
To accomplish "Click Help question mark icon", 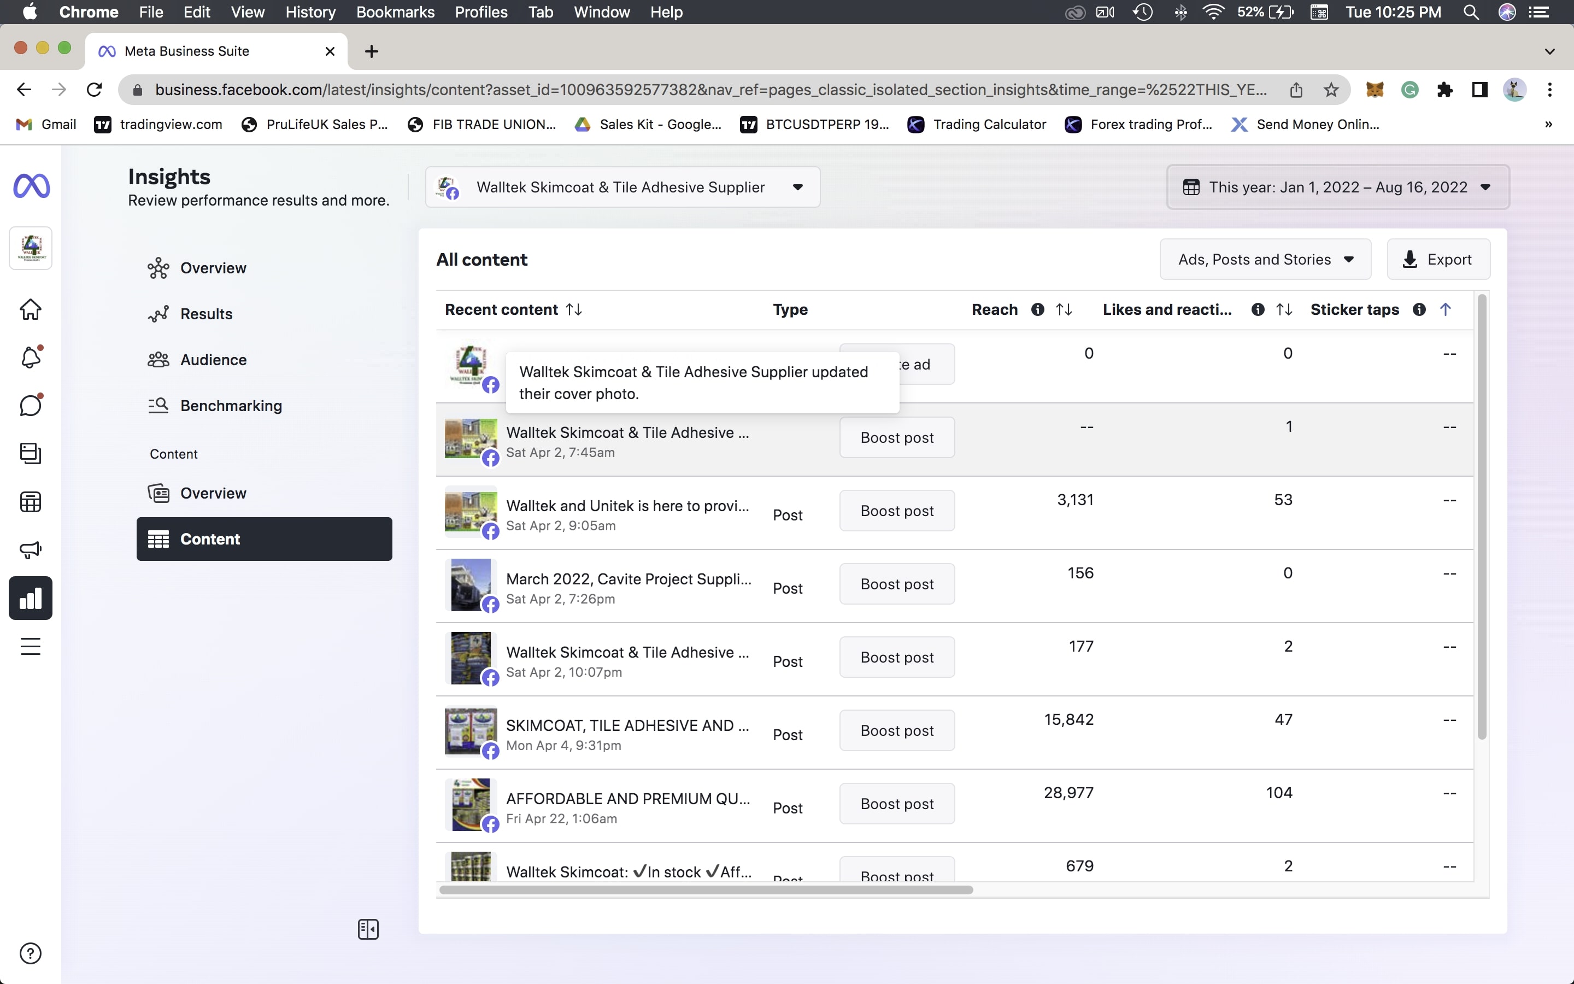I will pos(31,953).
